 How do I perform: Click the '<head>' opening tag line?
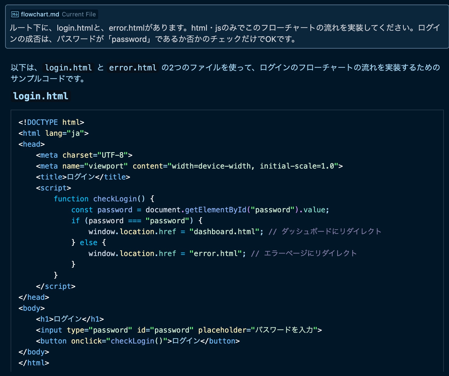32,144
